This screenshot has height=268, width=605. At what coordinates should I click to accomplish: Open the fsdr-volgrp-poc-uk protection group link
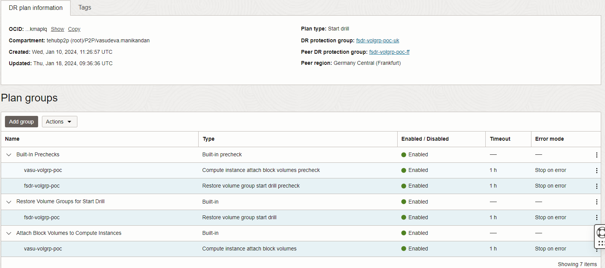(x=377, y=41)
